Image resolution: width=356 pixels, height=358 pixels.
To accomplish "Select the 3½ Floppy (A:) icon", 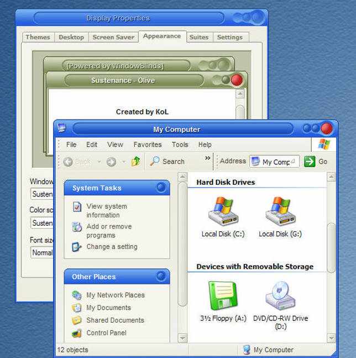I will pyautogui.click(x=223, y=295).
